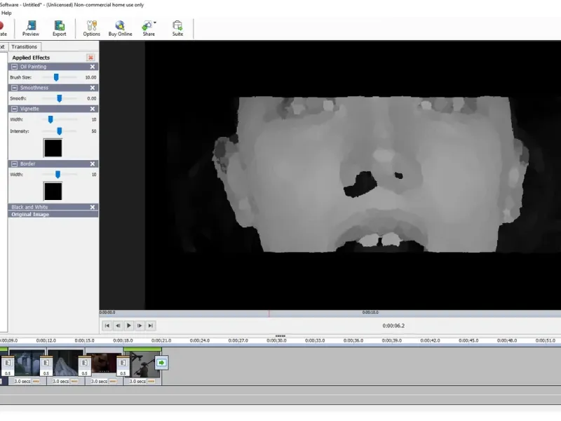561x421 pixels.
Task: Collapse the Oil Painting effect section
Action: [x=14, y=67]
